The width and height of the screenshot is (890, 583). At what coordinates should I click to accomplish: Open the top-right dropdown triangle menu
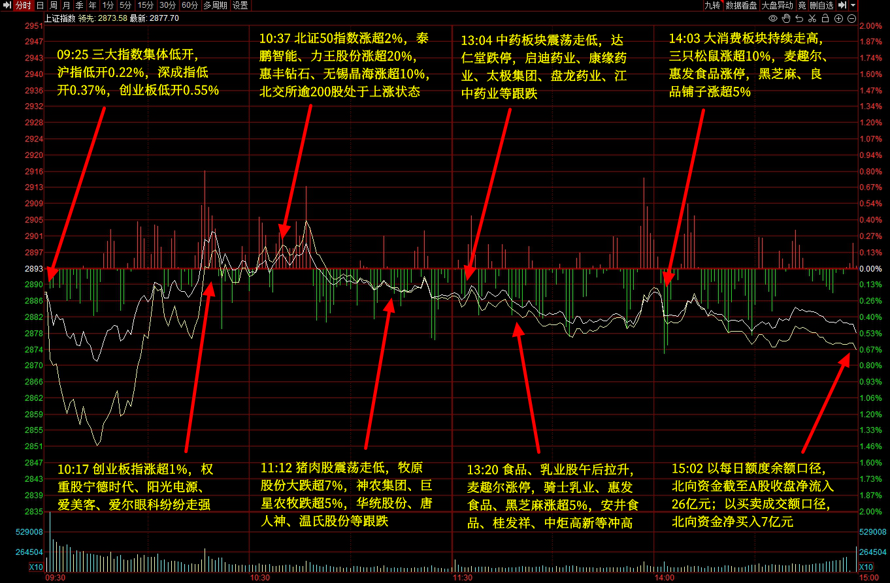point(853,5)
